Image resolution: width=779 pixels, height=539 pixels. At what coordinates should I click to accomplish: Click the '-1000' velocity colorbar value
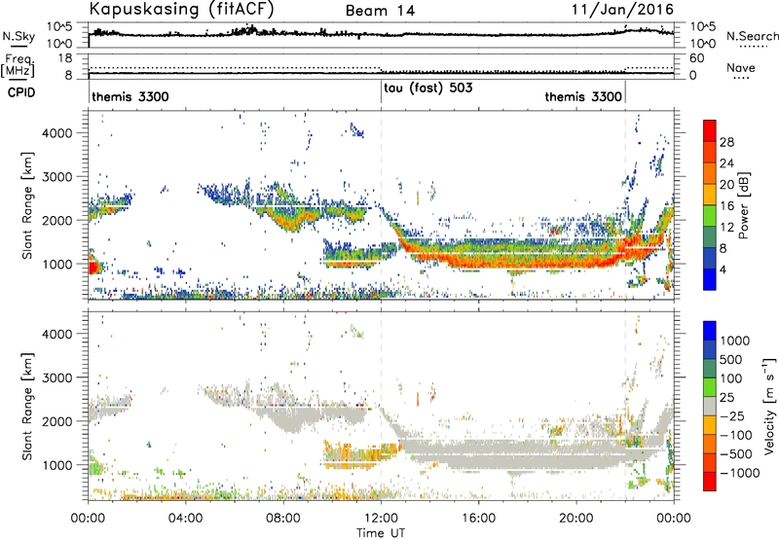pos(740,473)
